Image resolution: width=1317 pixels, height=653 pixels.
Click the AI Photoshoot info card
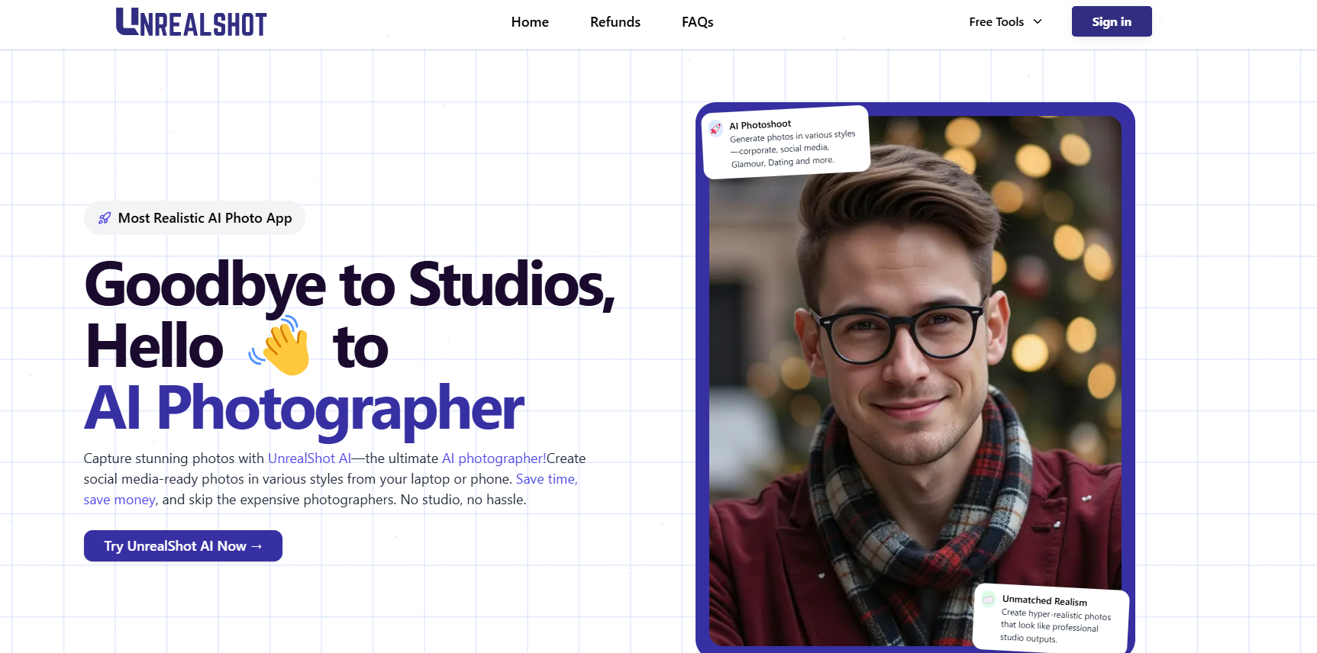(x=786, y=143)
